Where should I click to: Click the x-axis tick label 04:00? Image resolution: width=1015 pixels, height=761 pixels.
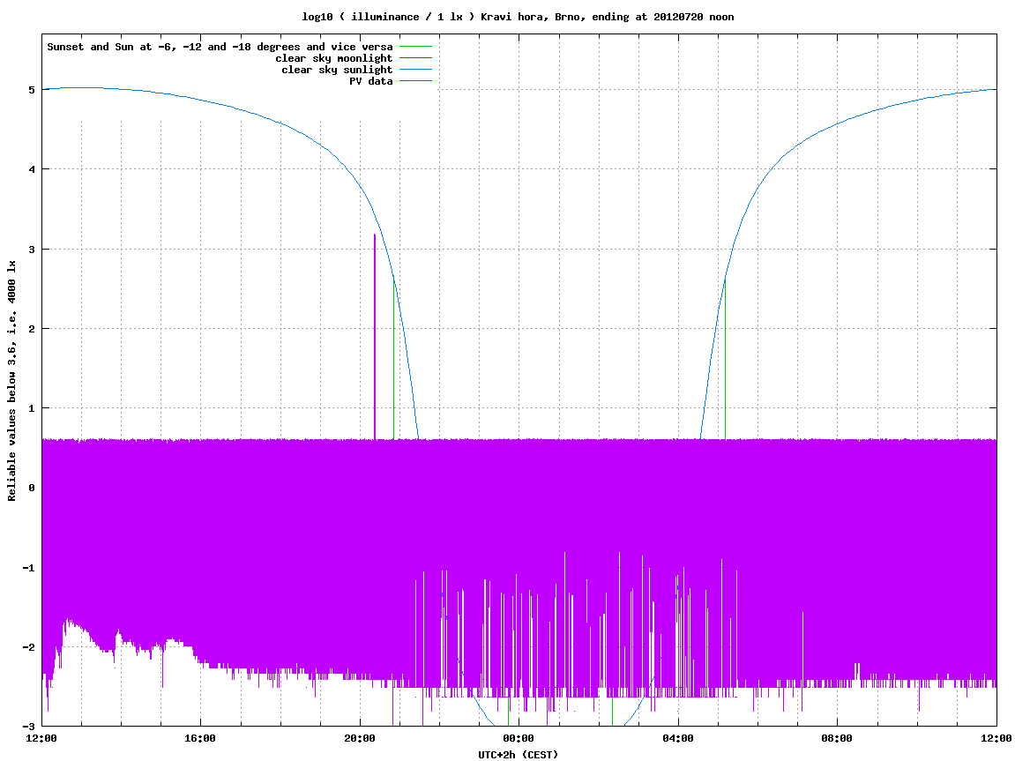678,738
